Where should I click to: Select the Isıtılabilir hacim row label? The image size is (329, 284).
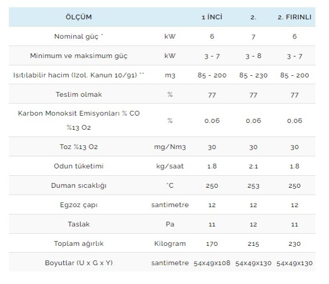pos(78,75)
